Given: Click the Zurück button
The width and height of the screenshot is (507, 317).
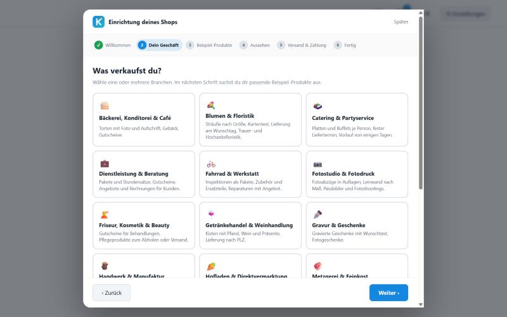Looking at the screenshot, I should (112, 293).
